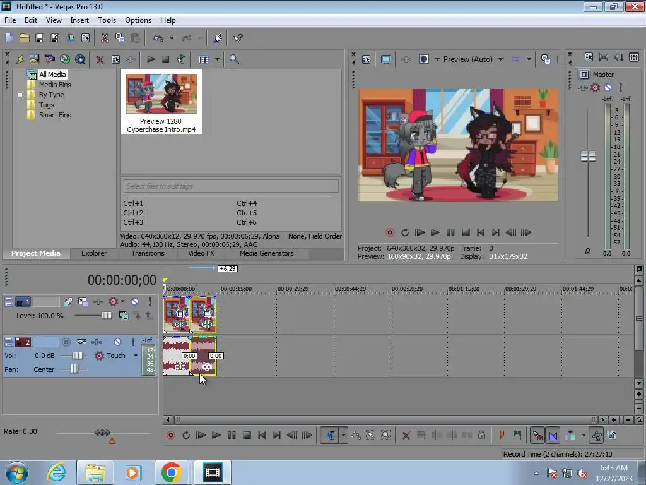
Task: Toggle Lock Envelopes to Events button
Action: [x=597, y=435]
